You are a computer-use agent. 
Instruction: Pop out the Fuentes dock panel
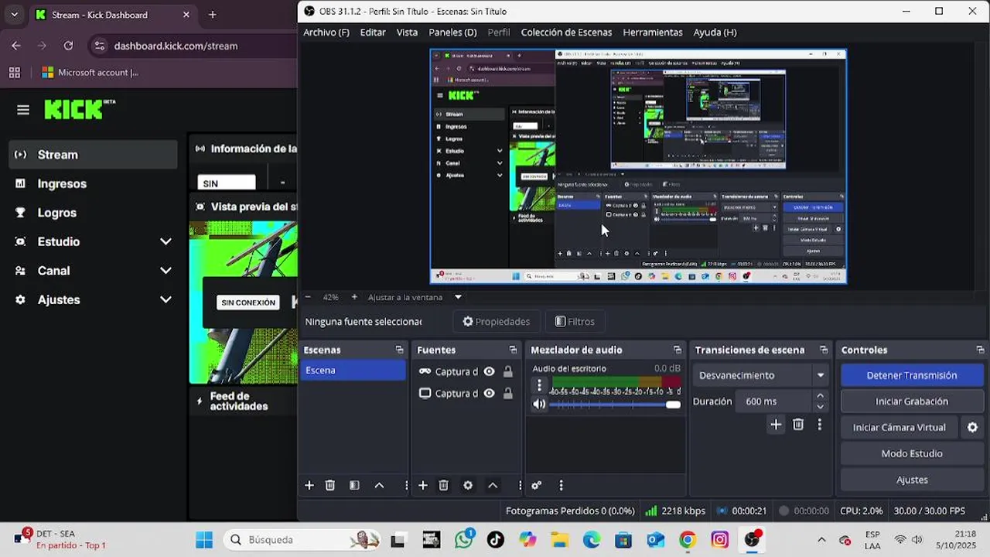(513, 350)
